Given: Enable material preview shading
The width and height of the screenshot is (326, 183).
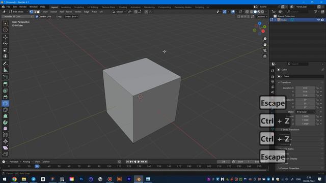Looking at the screenshot, I should pos(259,12).
